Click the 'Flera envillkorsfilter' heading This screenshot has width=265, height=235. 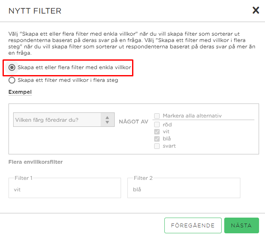pos(36,162)
